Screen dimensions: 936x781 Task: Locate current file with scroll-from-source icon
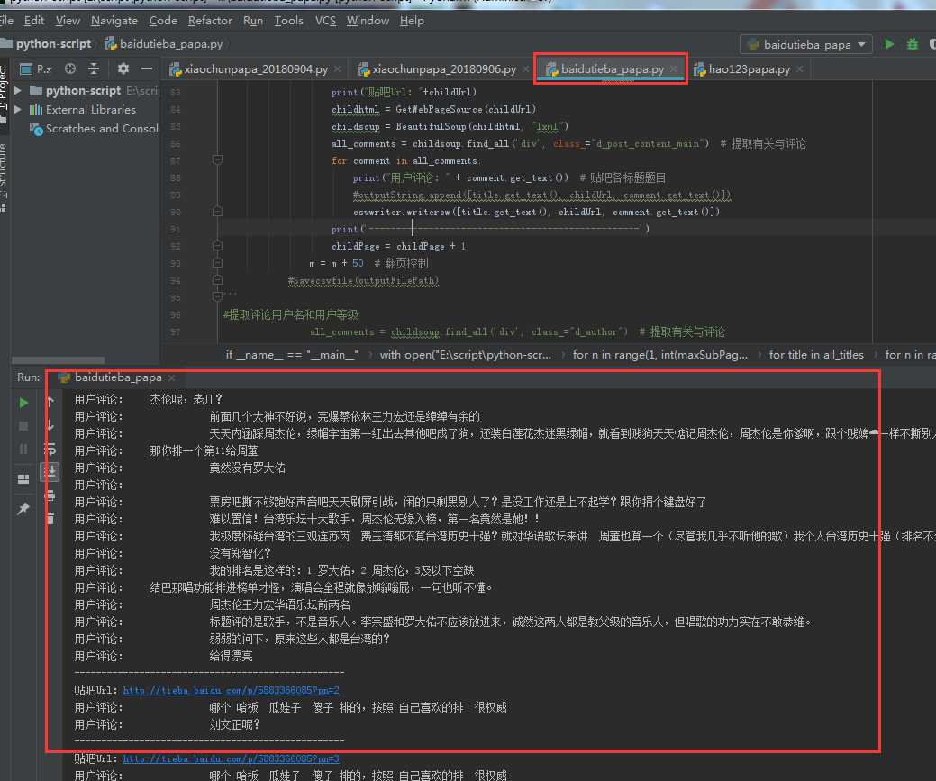[70, 68]
